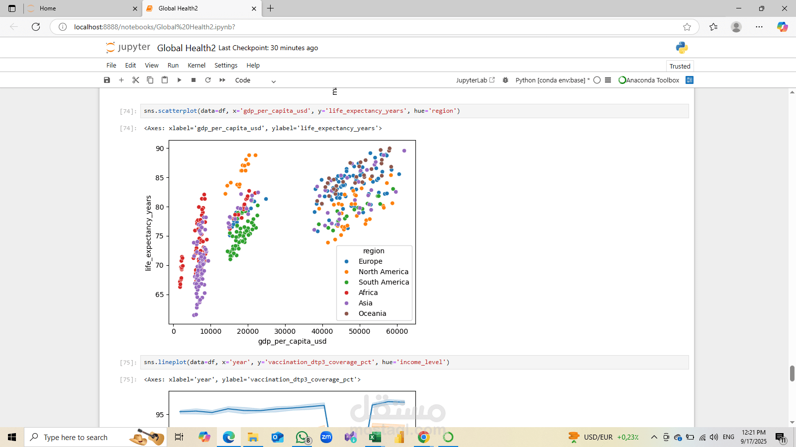Screen dimensions: 796x447
Task: Save the notebook with the floppy disk icon
Action: [x=106, y=80]
